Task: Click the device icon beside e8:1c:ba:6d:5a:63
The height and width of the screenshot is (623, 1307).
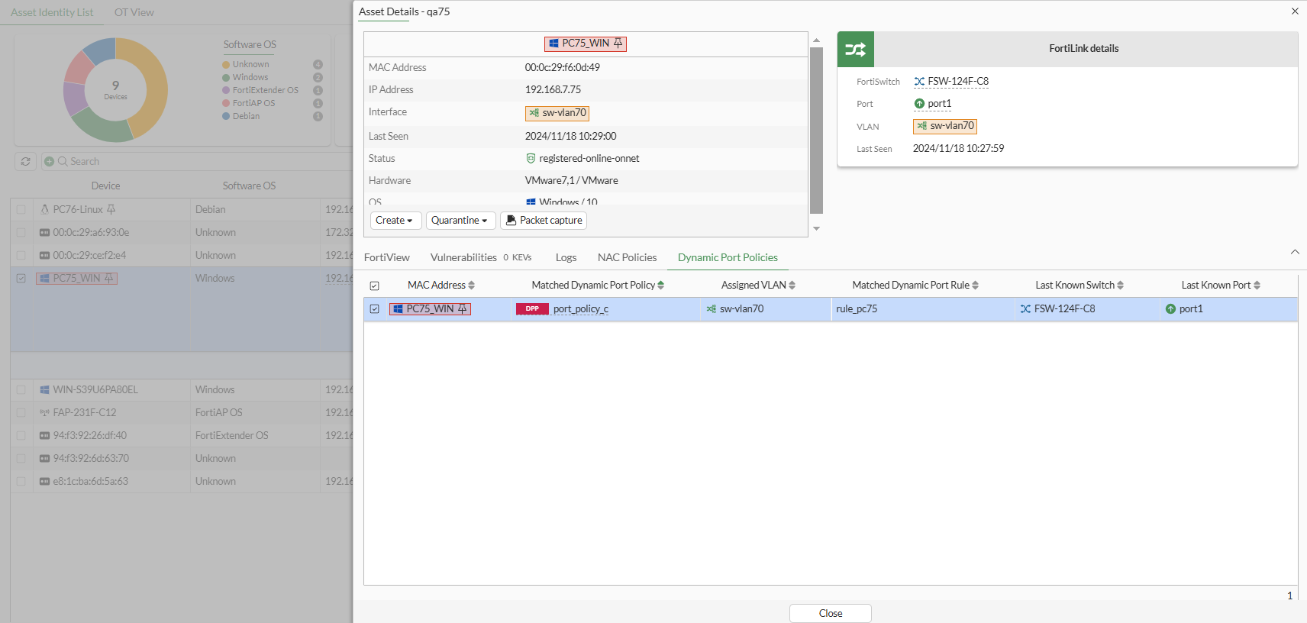Action: (x=44, y=482)
